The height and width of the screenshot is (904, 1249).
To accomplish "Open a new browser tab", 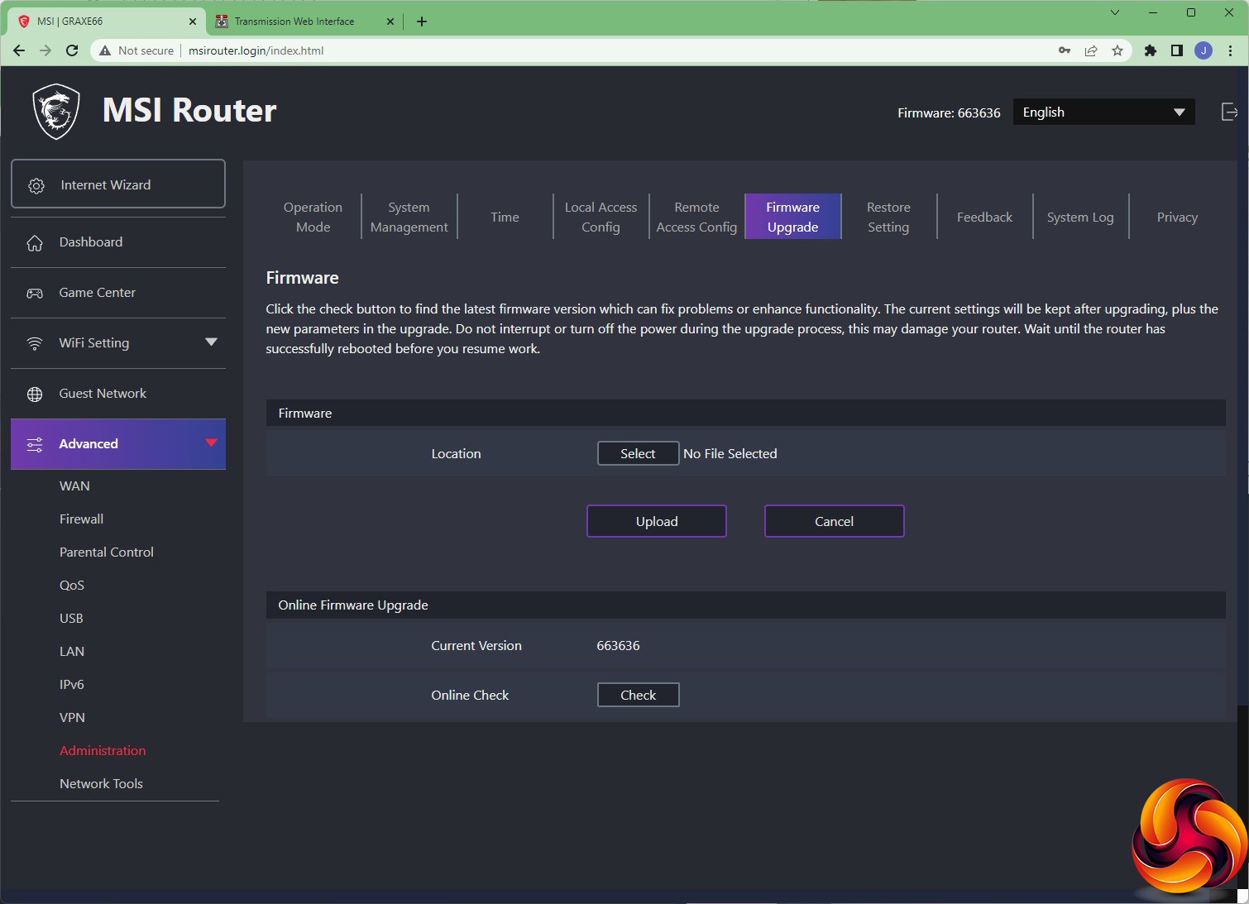I will pyautogui.click(x=422, y=22).
